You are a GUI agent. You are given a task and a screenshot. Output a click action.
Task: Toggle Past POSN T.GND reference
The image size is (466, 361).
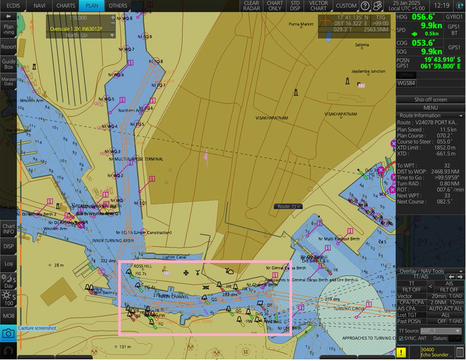tap(455, 321)
